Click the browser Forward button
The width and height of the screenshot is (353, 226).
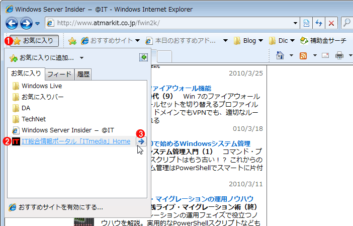(x=26, y=23)
